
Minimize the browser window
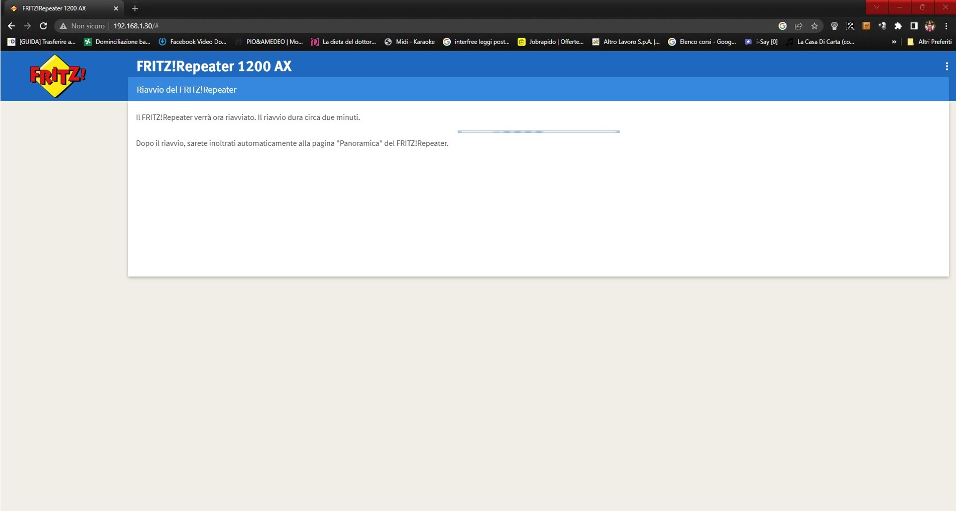tap(899, 7)
